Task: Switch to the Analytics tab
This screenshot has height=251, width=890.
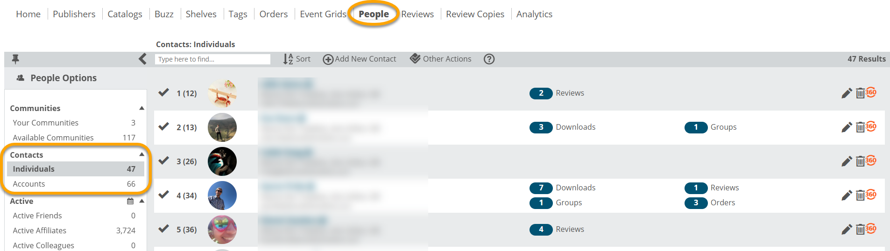Action: click(x=534, y=14)
